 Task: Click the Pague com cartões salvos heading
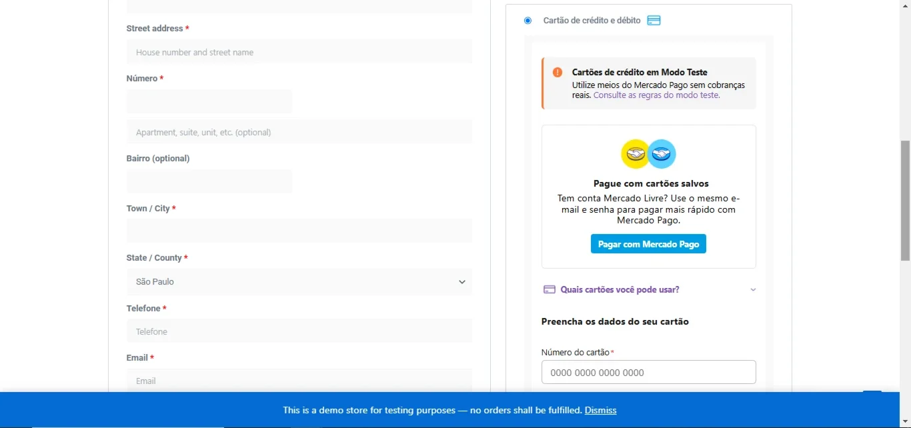point(651,183)
